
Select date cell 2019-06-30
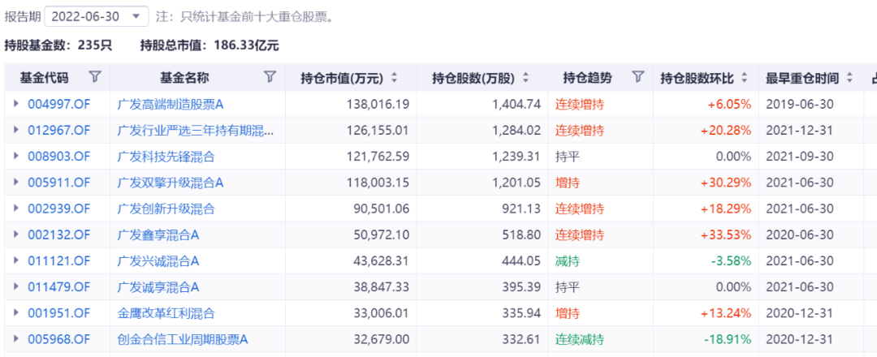pos(799,105)
